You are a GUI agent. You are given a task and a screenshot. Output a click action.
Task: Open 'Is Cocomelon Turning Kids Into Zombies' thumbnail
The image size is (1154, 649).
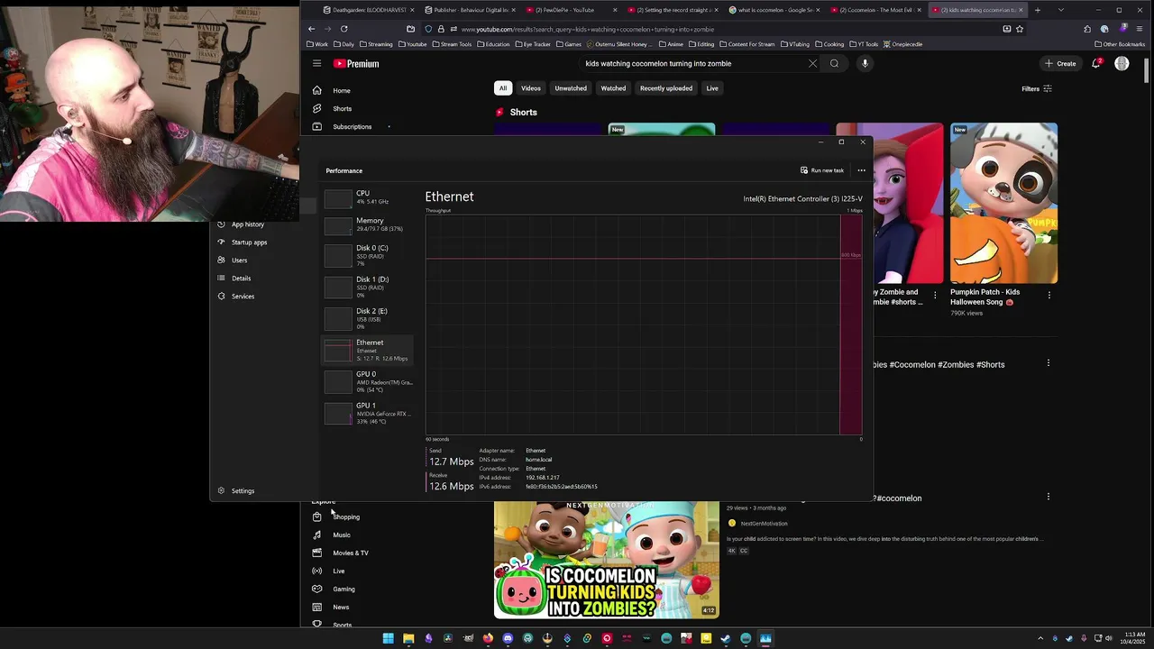pyautogui.click(x=607, y=560)
